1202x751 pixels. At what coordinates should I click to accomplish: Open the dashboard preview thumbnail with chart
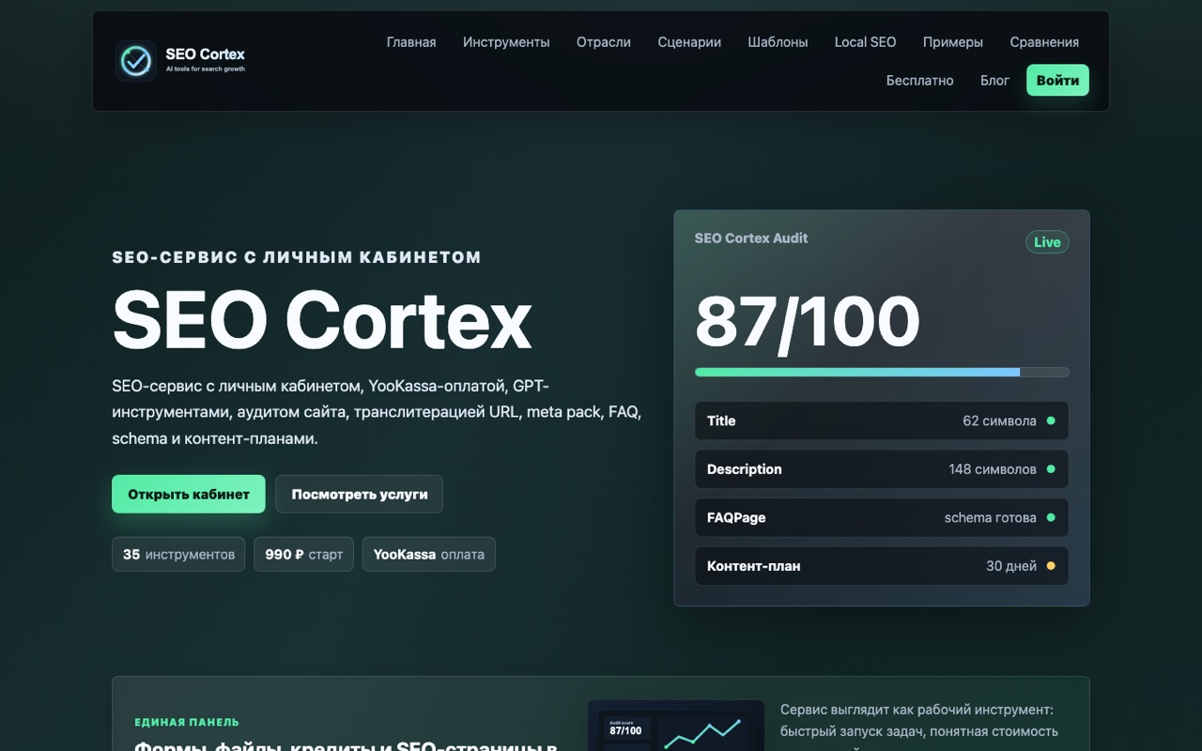point(676,726)
